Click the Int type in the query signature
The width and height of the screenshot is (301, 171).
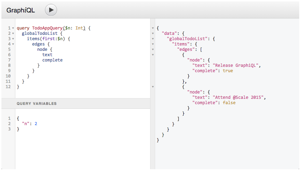[x=79, y=28]
